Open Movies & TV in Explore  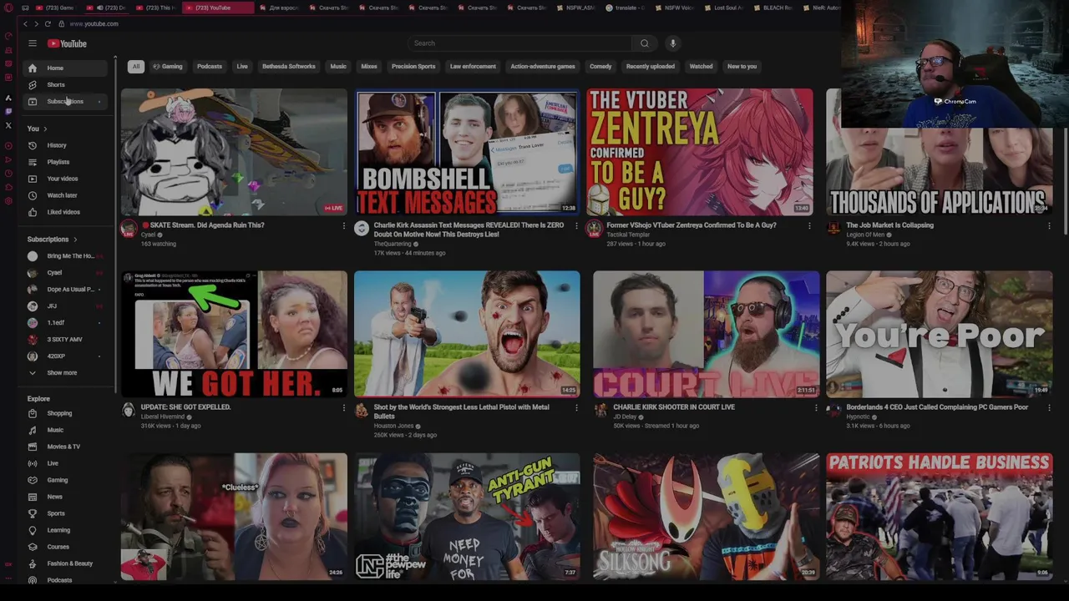tap(67, 447)
